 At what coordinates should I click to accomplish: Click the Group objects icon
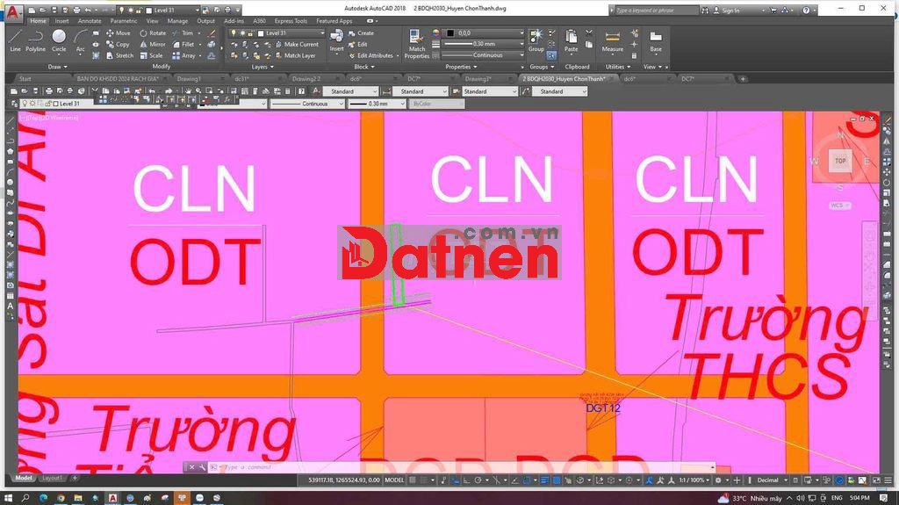click(536, 40)
